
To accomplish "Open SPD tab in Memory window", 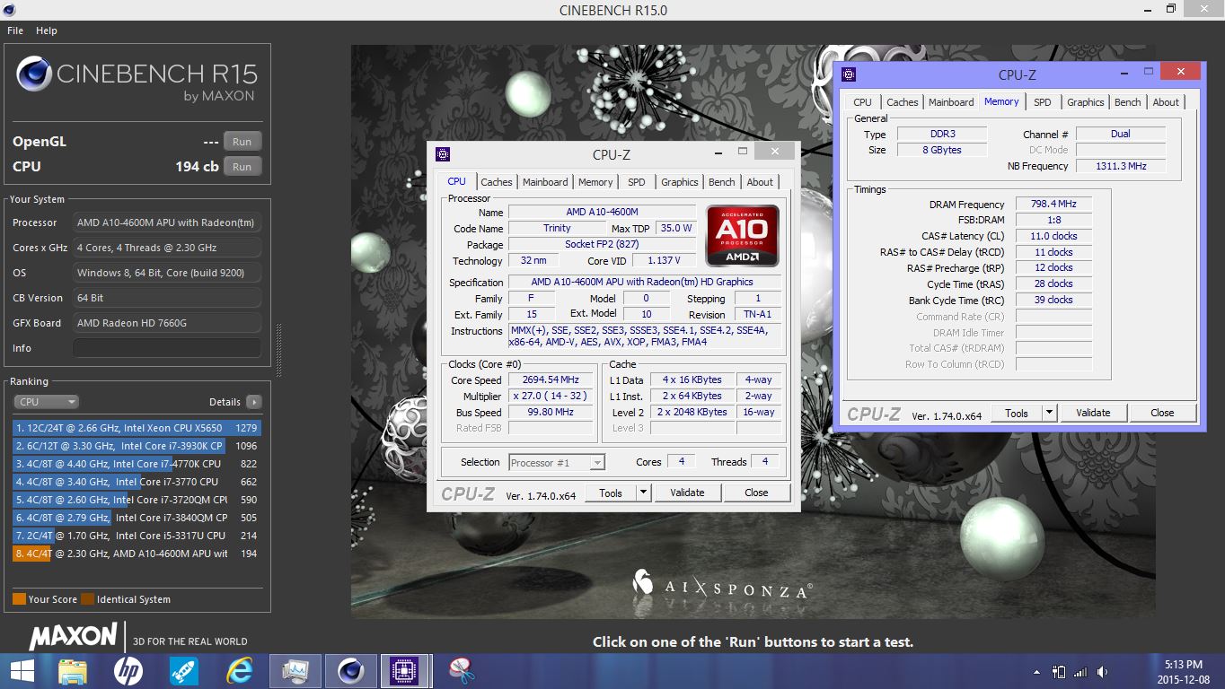I will (1042, 102).
